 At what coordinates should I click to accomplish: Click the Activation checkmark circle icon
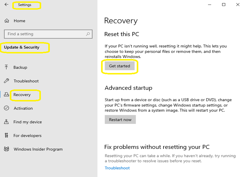click(x=6, y=108)
